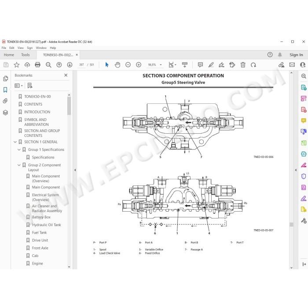Click the read mode scroll icon

pyautogui.click(x=185, y=65)
